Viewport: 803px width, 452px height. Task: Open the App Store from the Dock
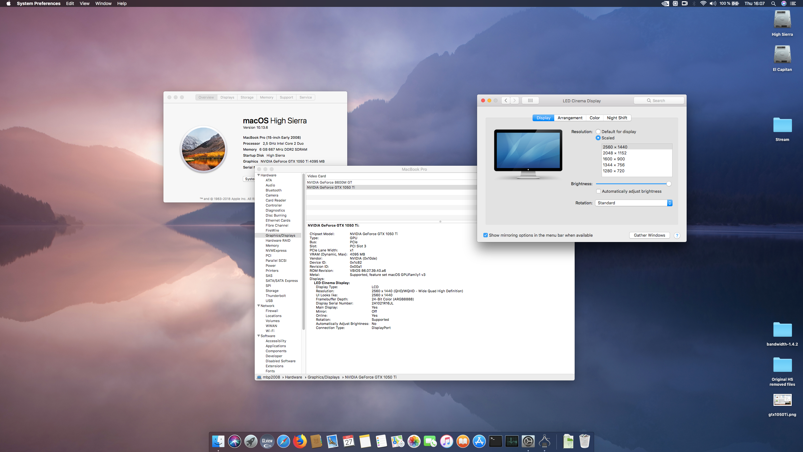click(x=479, y=441)
